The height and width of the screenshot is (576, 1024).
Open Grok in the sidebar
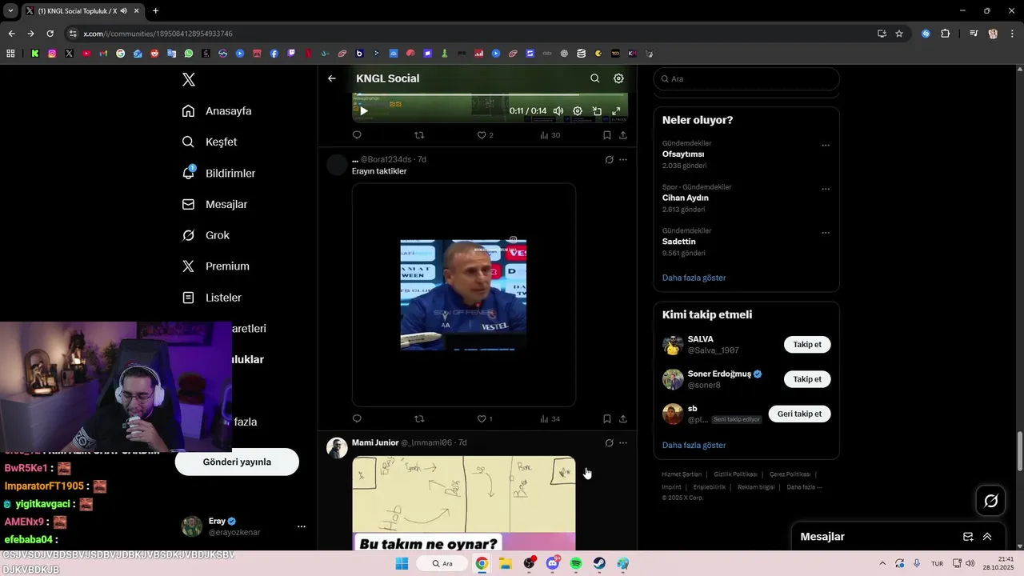click(206, 235)
